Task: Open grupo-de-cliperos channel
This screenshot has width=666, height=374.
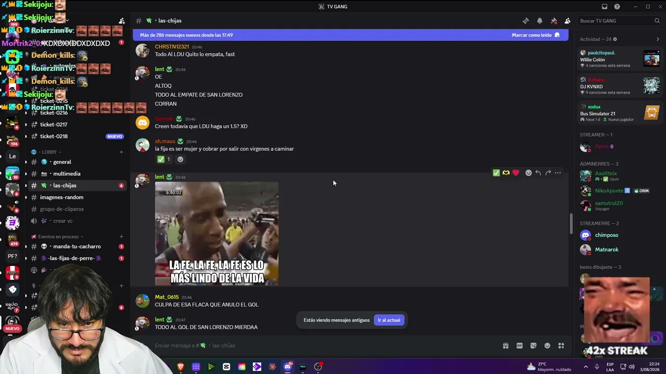Action: [x=77, y=209]
